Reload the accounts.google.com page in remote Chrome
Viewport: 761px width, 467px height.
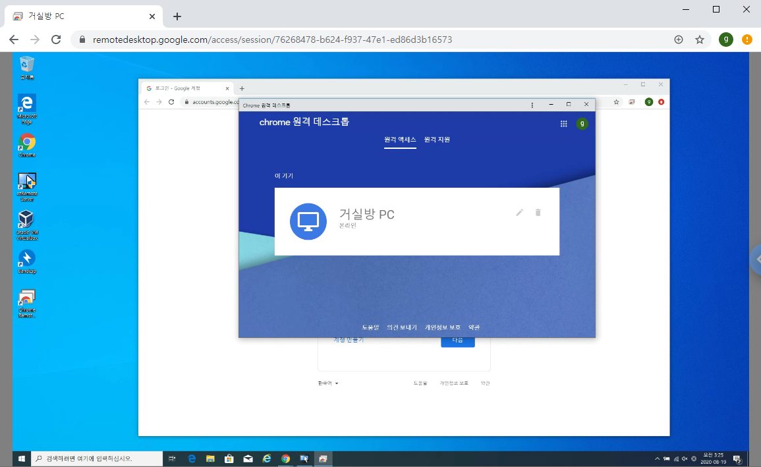171,102
